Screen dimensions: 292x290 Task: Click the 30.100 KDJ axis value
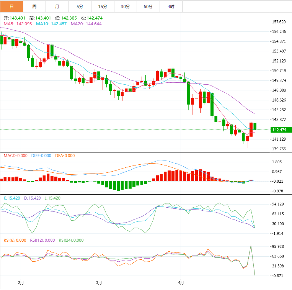(278, 224)
